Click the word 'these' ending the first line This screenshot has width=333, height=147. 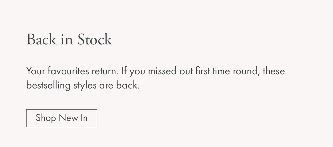tap(274, 71)
